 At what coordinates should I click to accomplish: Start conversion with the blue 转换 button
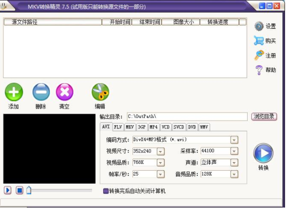263,153
